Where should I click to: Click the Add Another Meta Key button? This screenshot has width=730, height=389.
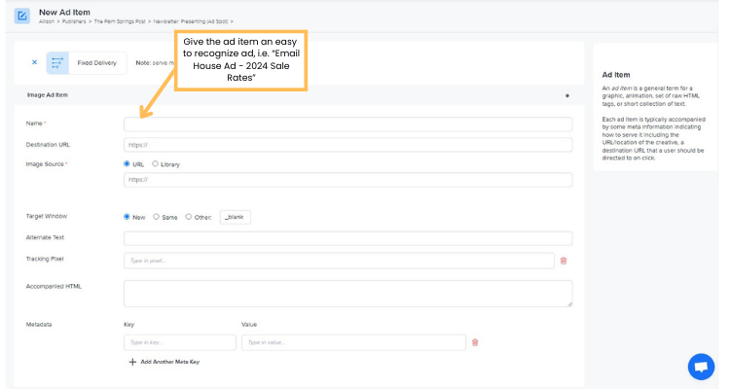(x=169, y=362)
